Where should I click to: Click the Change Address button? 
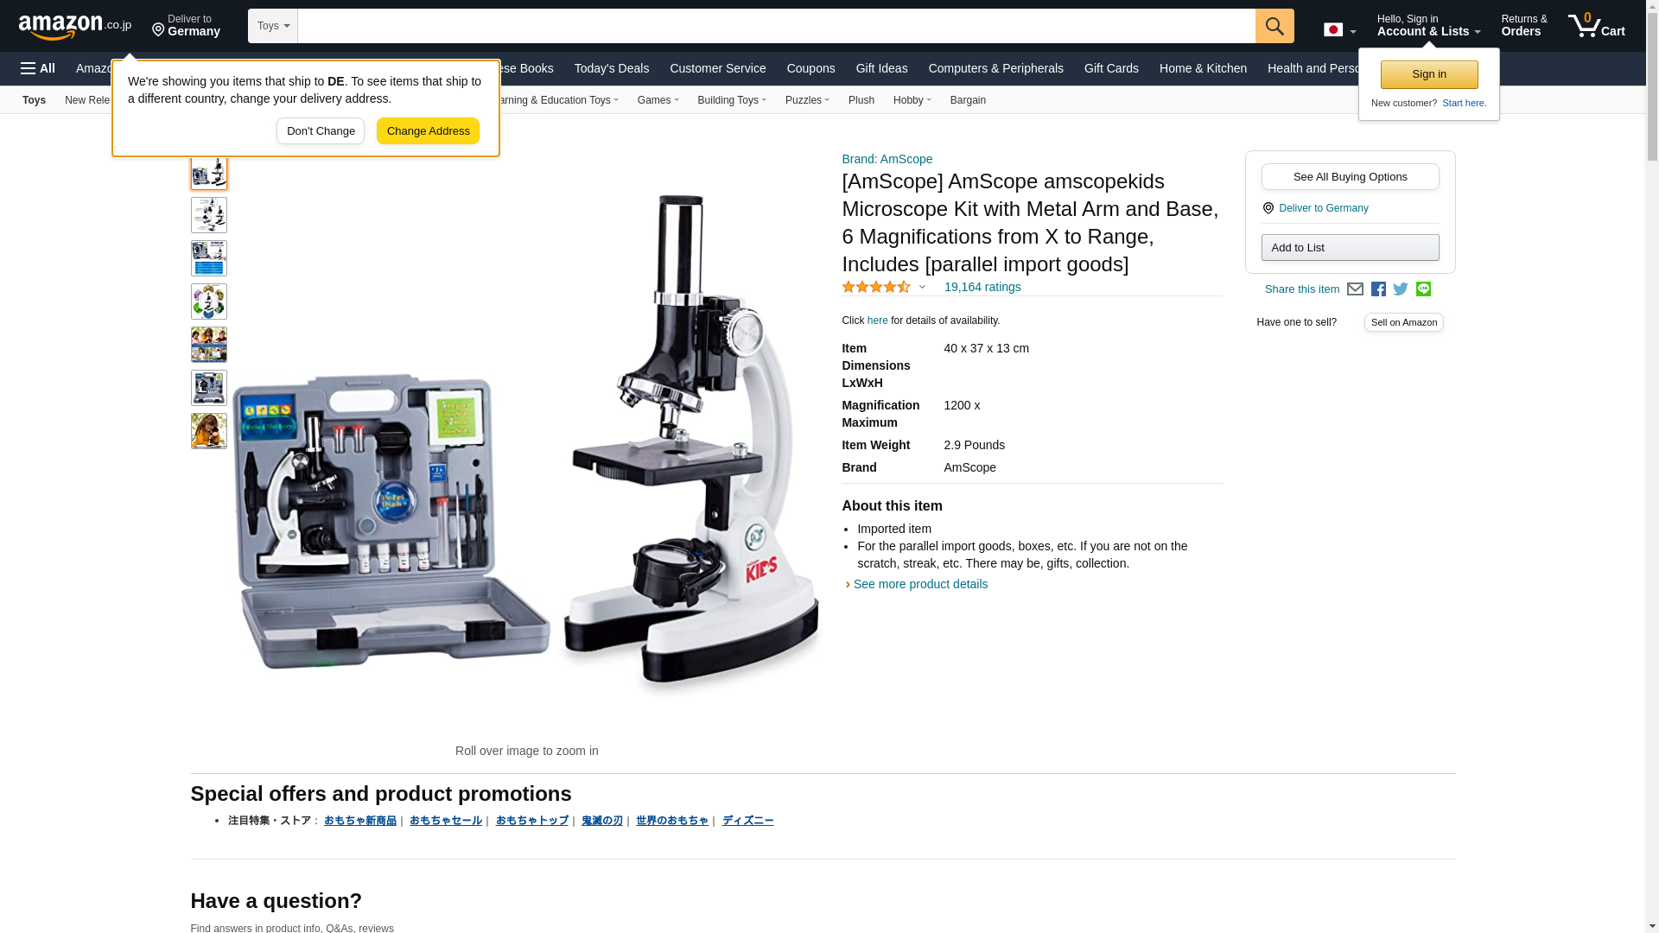tap(428, 131)
